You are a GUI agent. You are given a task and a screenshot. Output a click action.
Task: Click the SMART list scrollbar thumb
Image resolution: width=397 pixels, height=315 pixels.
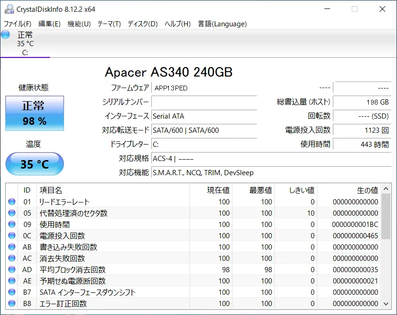[x=386, y=216]
